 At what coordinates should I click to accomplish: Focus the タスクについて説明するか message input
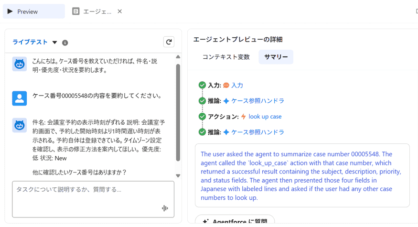point(93,199)
